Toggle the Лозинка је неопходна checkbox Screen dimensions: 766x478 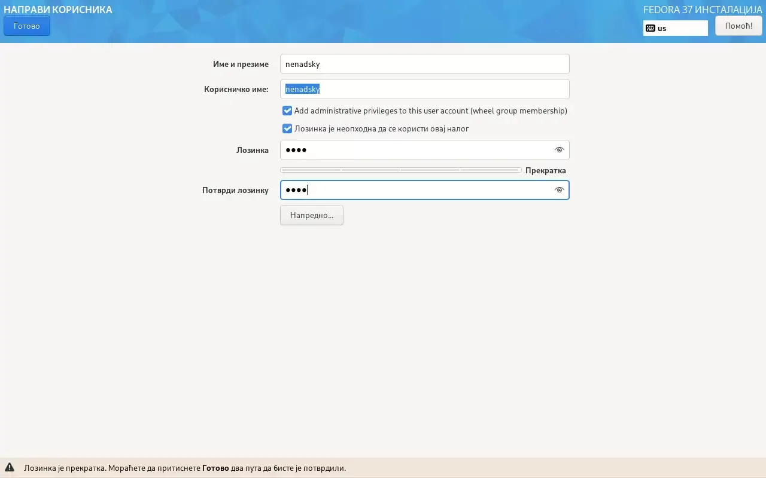(x=287, y=128)
